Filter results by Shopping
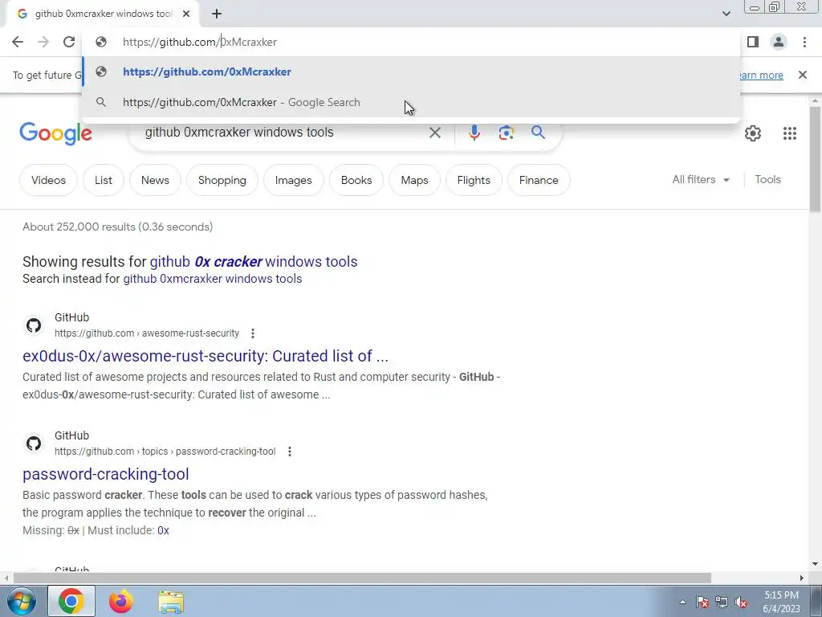Image resolution: width=822 pixels, height=617 pixels. click(222, 180)
